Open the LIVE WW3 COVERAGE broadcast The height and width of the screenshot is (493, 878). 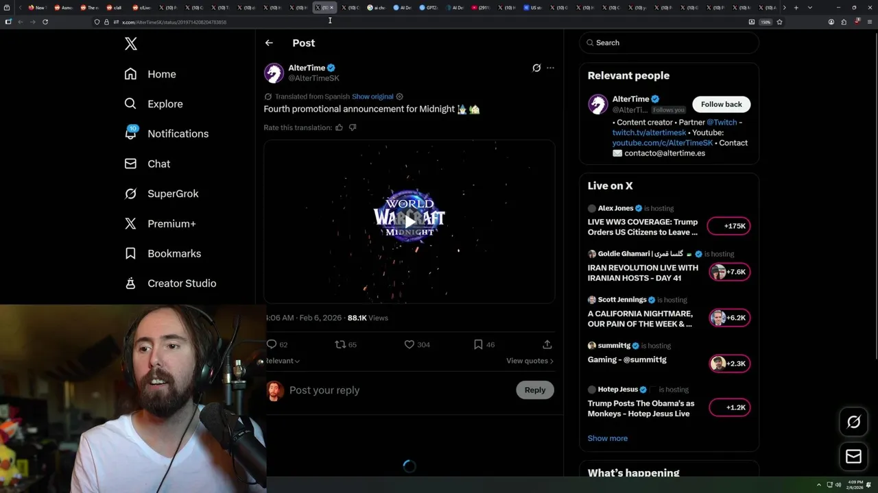[x=643, y=227]
